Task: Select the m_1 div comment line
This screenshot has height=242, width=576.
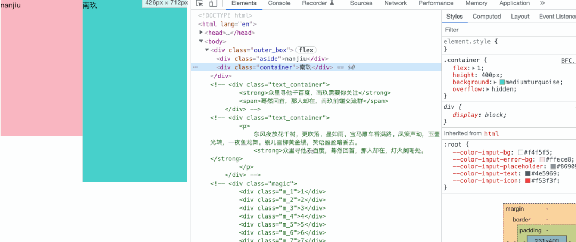Action: [x=283, y=191]
